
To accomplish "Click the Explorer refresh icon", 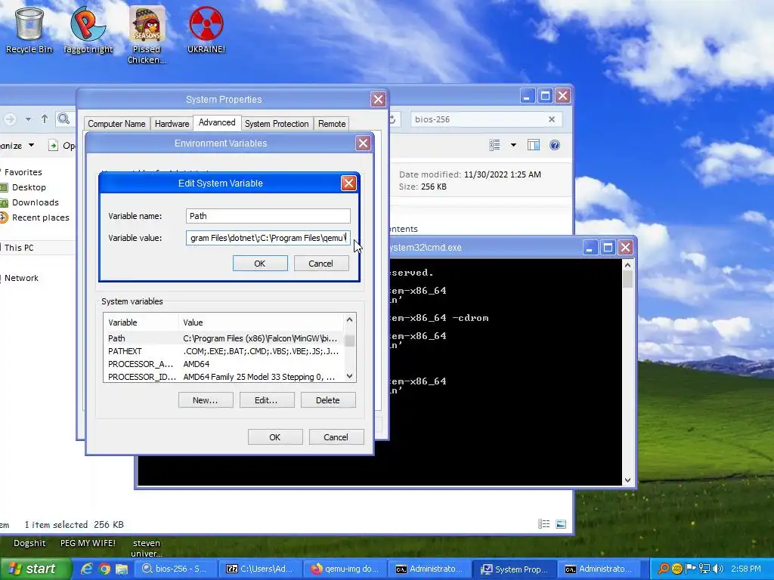I will (x=393, y=119).
